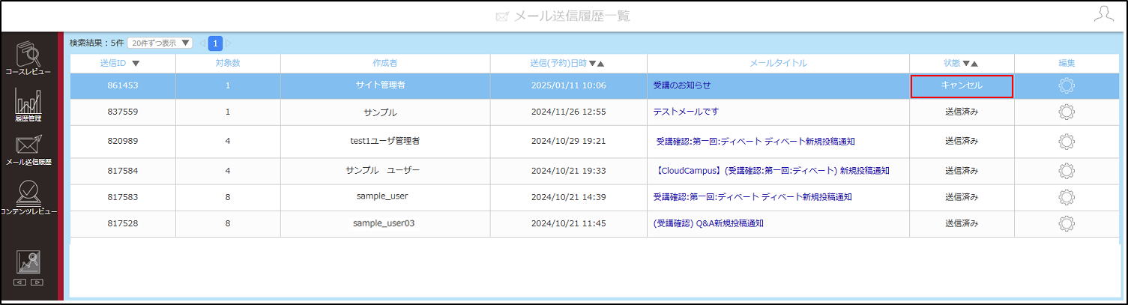1128x305 pixels.
Task: Click the メールタイトル column header
Action: (778, 63)
